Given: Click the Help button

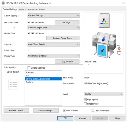Looking at the screenshot, I should pos(117,118).
